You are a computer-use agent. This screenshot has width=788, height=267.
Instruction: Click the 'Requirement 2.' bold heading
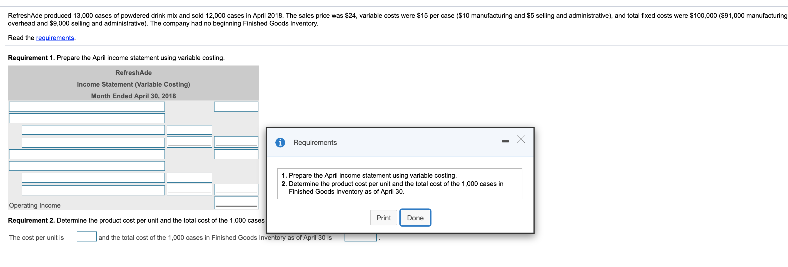31,220
